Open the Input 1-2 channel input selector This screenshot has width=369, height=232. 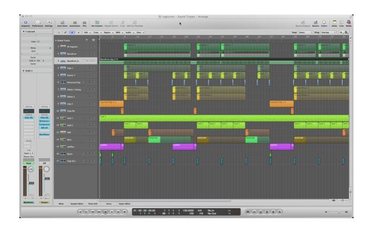point(29,153)
